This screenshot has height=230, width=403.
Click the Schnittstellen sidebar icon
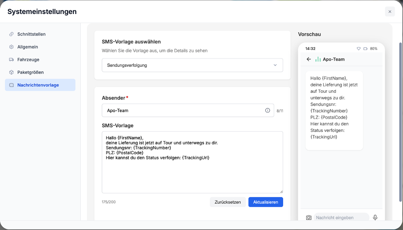12,34
